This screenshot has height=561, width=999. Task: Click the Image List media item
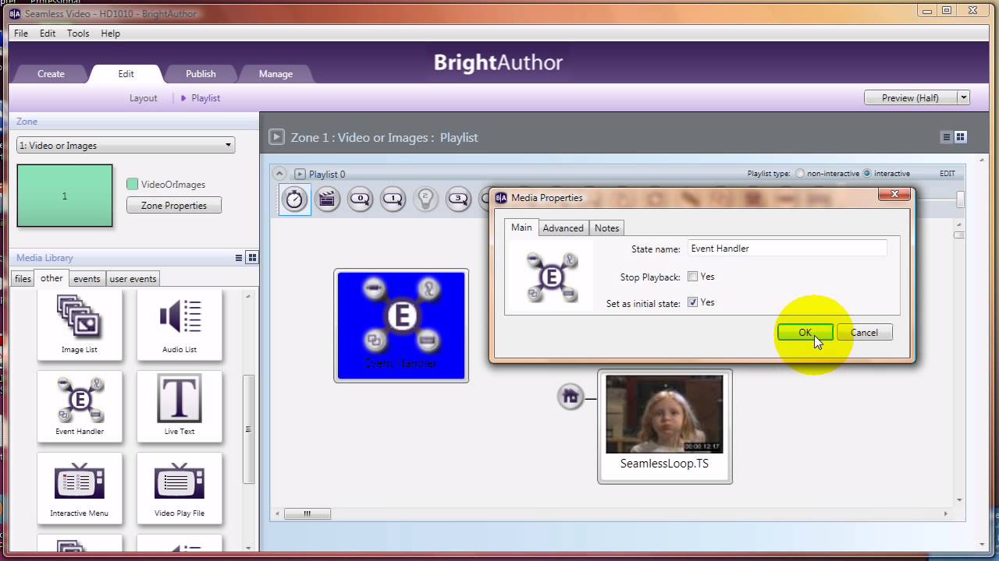coord(80,325)
